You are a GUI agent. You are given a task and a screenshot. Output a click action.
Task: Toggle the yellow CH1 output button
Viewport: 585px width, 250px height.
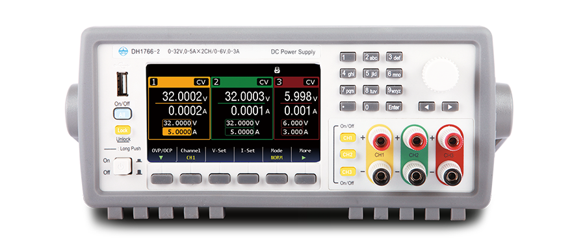coord(347,138)
